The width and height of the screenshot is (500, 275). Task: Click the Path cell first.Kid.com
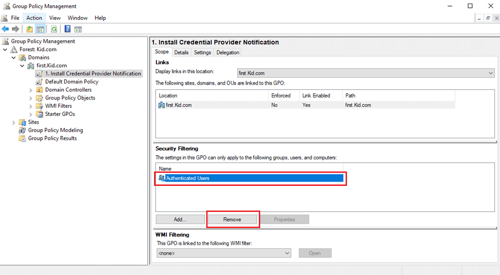pos(358,105)
